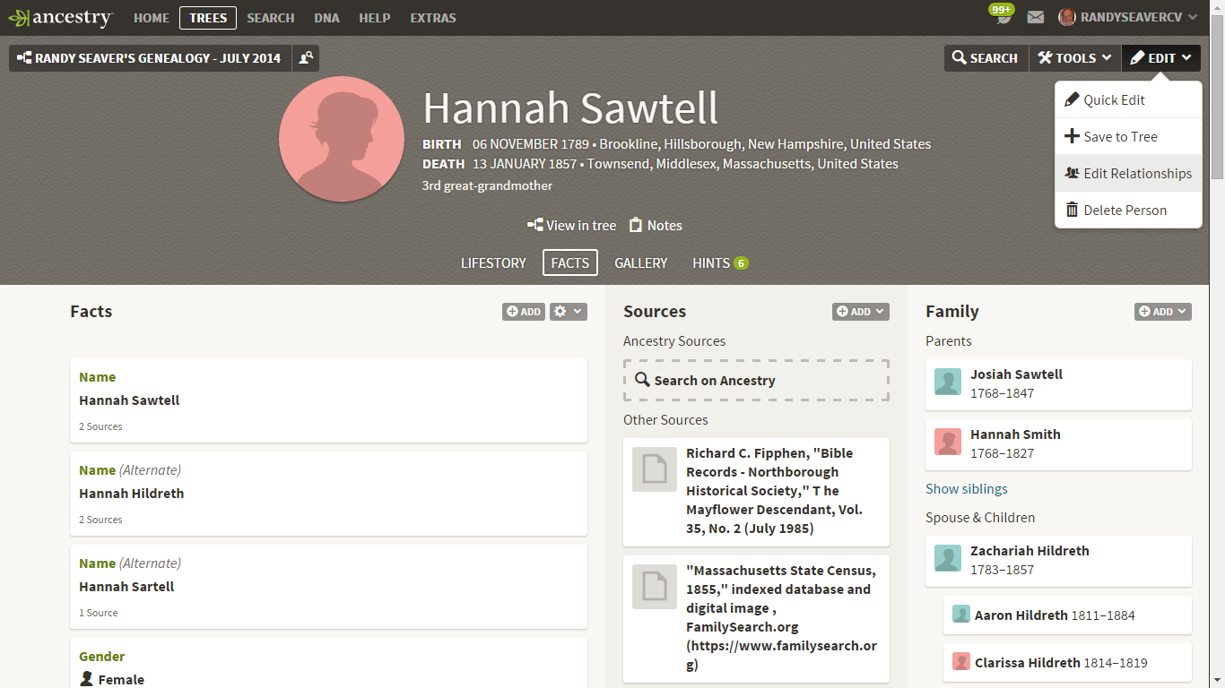The height and width of the screenshot is (688, 1225).
Task: Open the account menu arrow beside RANDYSEAVERCV
Action: [x=1192, y=17]
